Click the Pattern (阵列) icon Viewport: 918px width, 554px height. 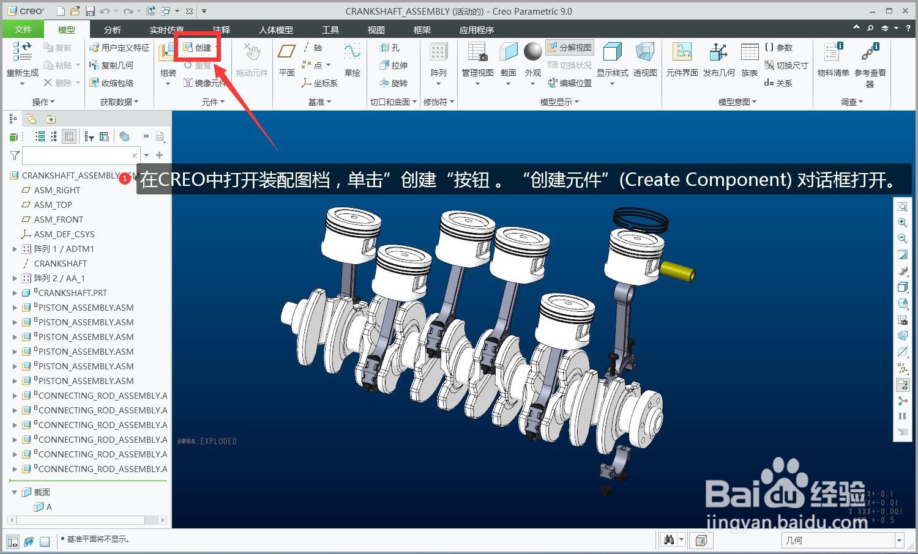(x=438, y=52)
